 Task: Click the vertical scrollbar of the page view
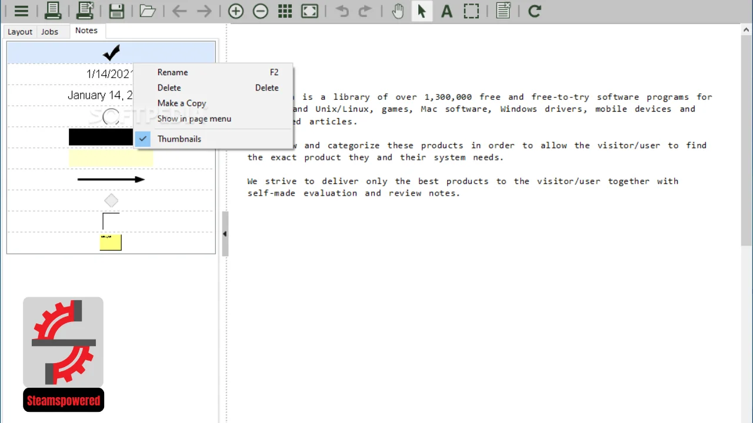[747, 141]
